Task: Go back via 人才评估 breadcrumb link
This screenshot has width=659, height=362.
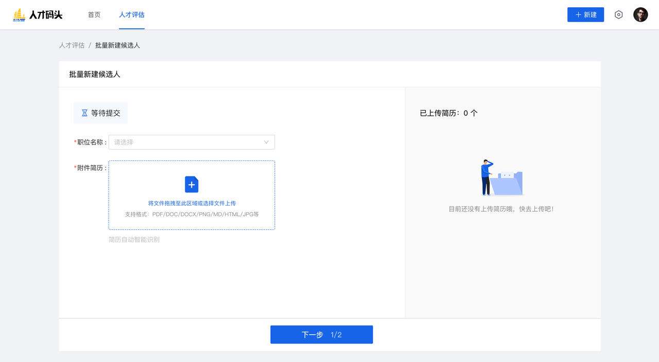Action: 72,45
